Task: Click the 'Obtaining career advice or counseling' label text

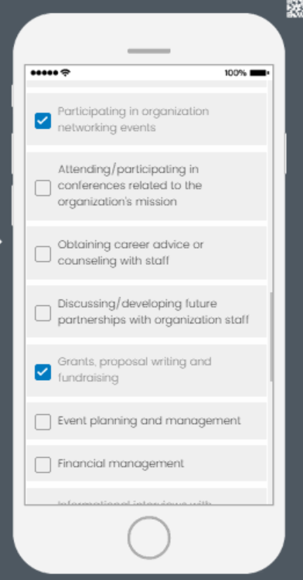Action: coord(131,253)
